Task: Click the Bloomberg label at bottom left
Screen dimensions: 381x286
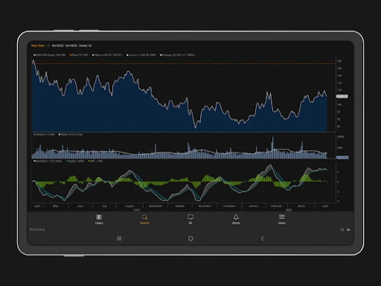Action: (x=37, y=230)
